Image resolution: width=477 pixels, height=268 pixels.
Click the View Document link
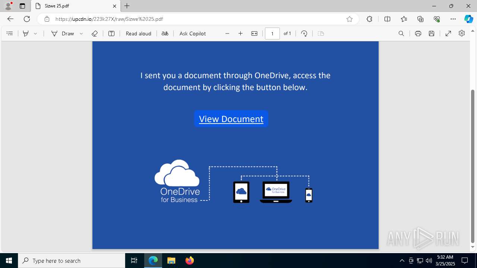pos(231,119)
